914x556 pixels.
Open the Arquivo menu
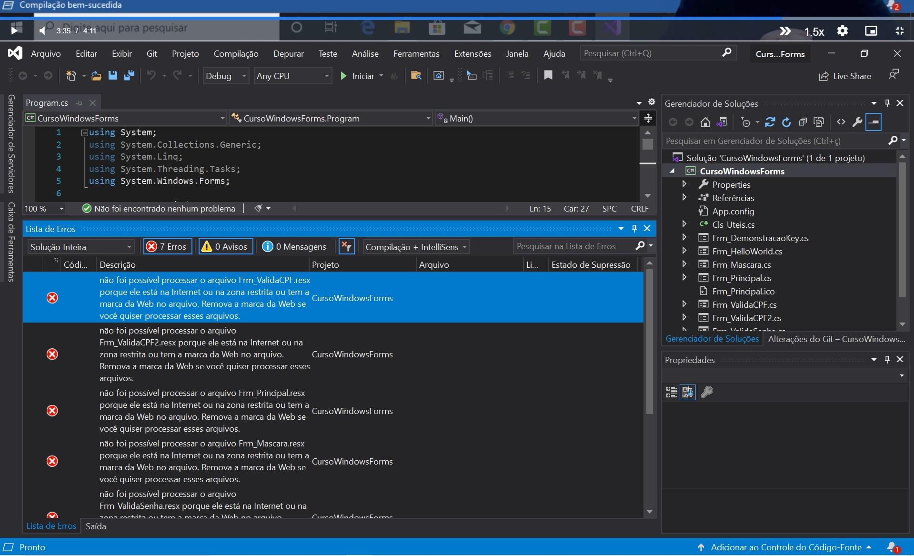pos(46,54)
